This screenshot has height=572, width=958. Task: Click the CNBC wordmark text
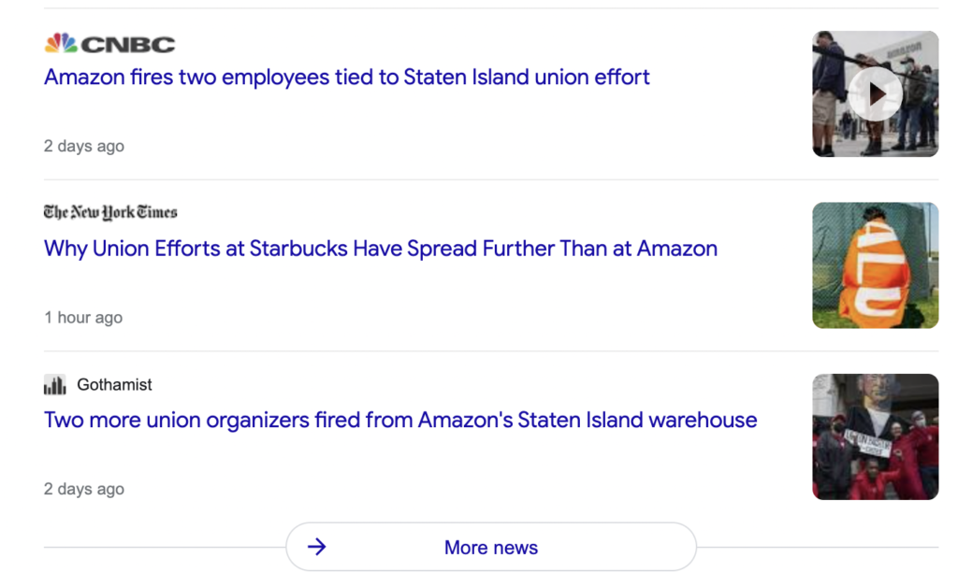[128, 44]
